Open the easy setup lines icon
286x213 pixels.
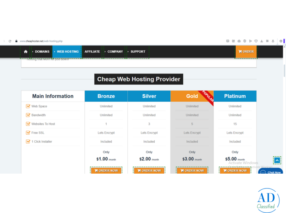[267, 41]
